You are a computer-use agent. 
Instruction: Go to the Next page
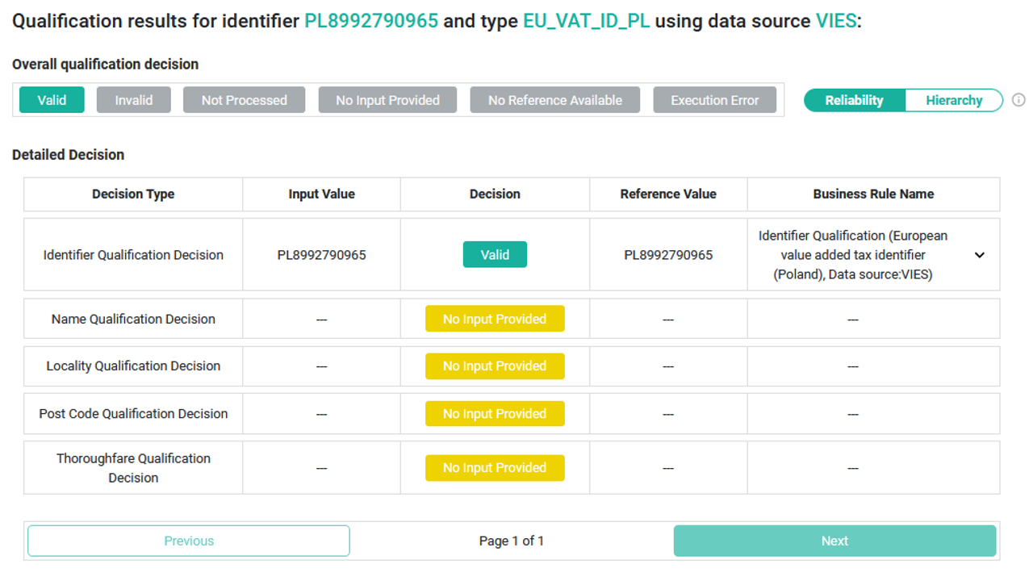coord(834,541)
